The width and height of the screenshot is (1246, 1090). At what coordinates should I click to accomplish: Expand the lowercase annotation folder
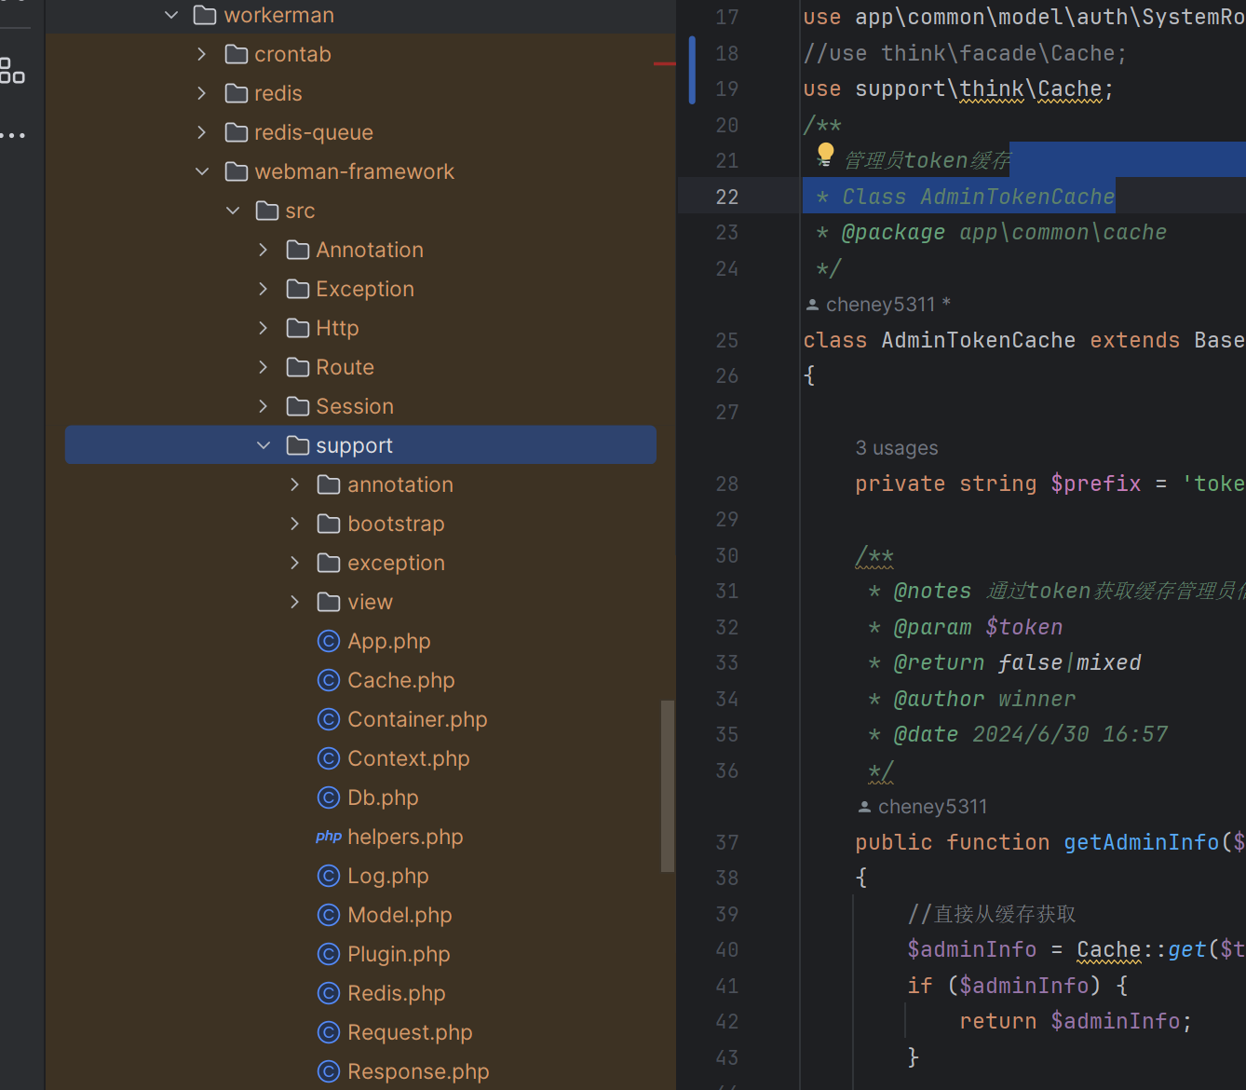(x=294, y=484)
